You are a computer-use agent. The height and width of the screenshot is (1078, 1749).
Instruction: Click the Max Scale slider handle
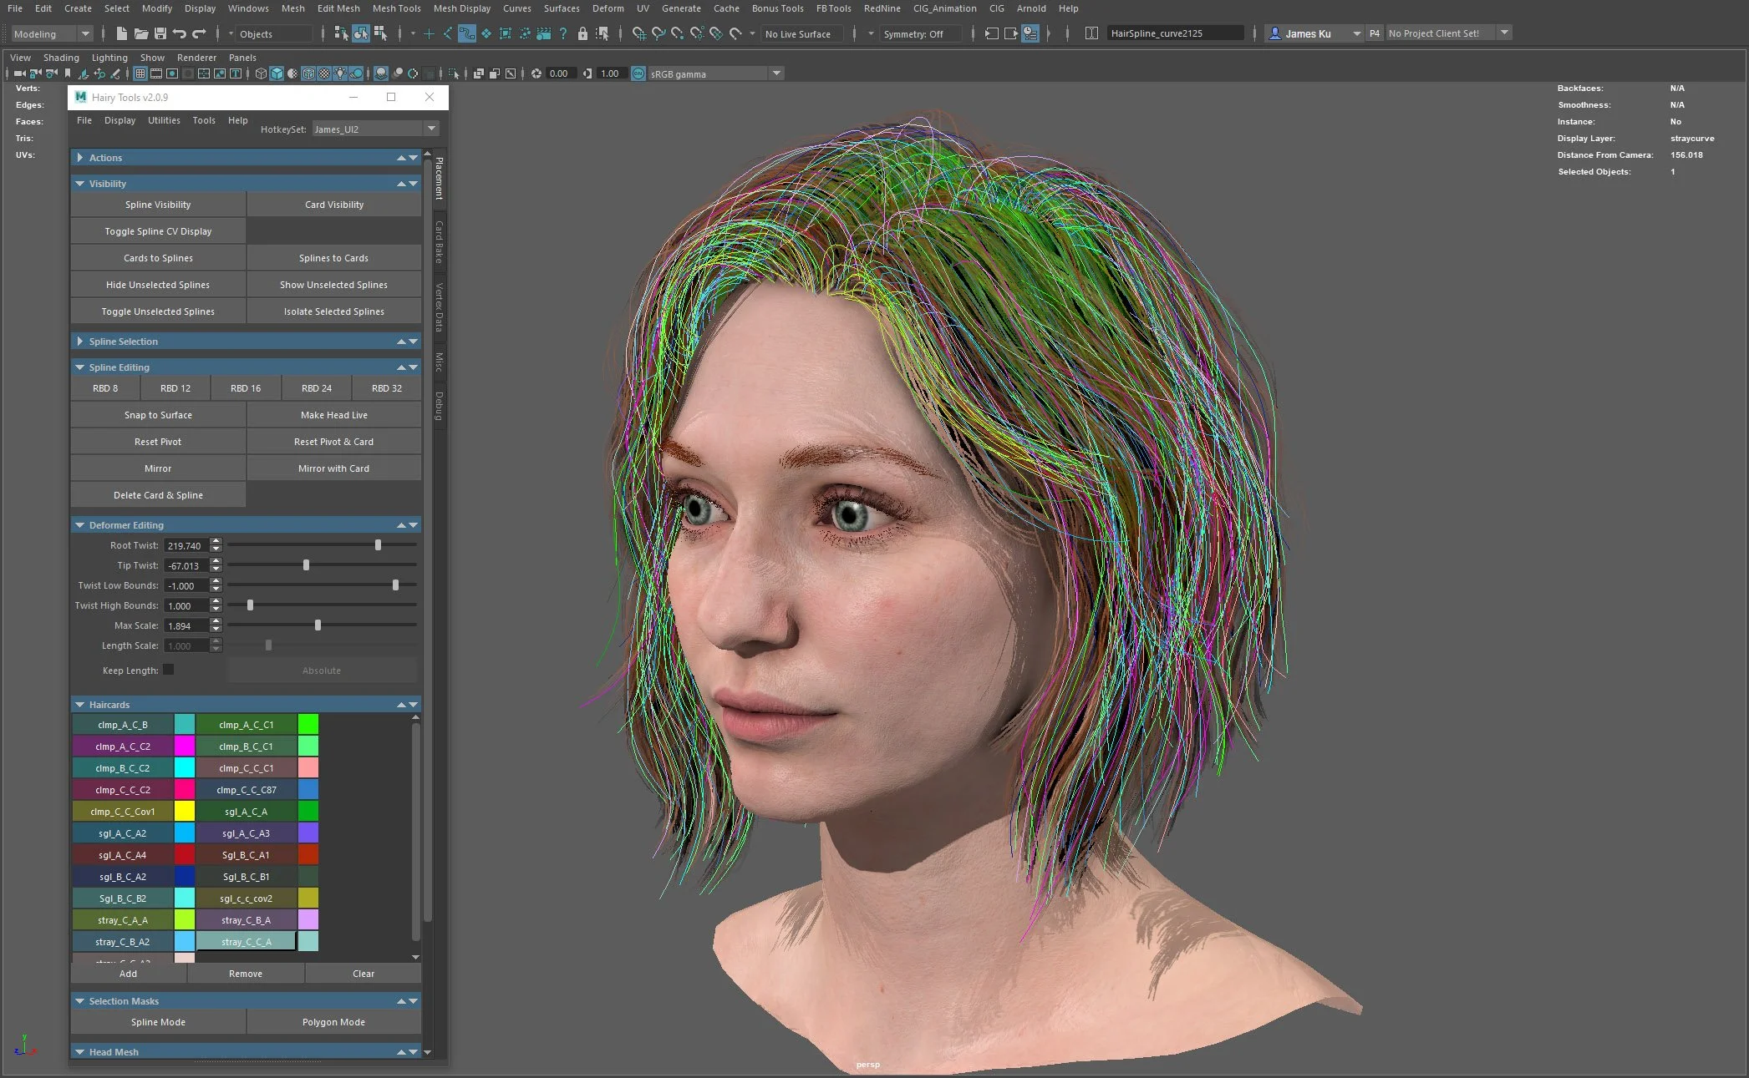318,625
